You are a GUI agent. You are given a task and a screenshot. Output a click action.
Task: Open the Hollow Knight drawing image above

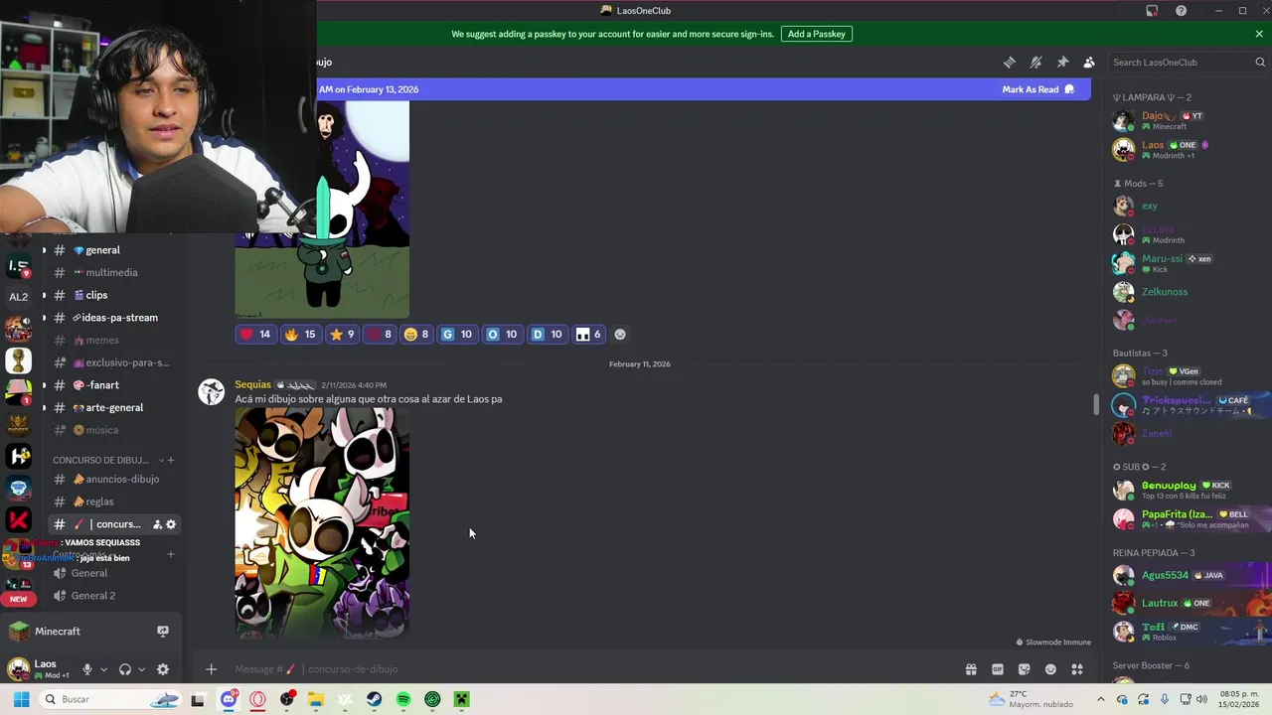click(x=322, y=210)
